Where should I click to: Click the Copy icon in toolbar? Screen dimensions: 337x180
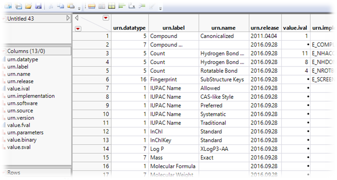(x=60, y=6)
